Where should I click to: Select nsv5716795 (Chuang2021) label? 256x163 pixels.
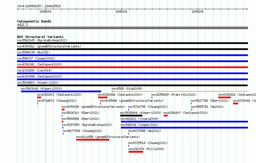[148, 107]
